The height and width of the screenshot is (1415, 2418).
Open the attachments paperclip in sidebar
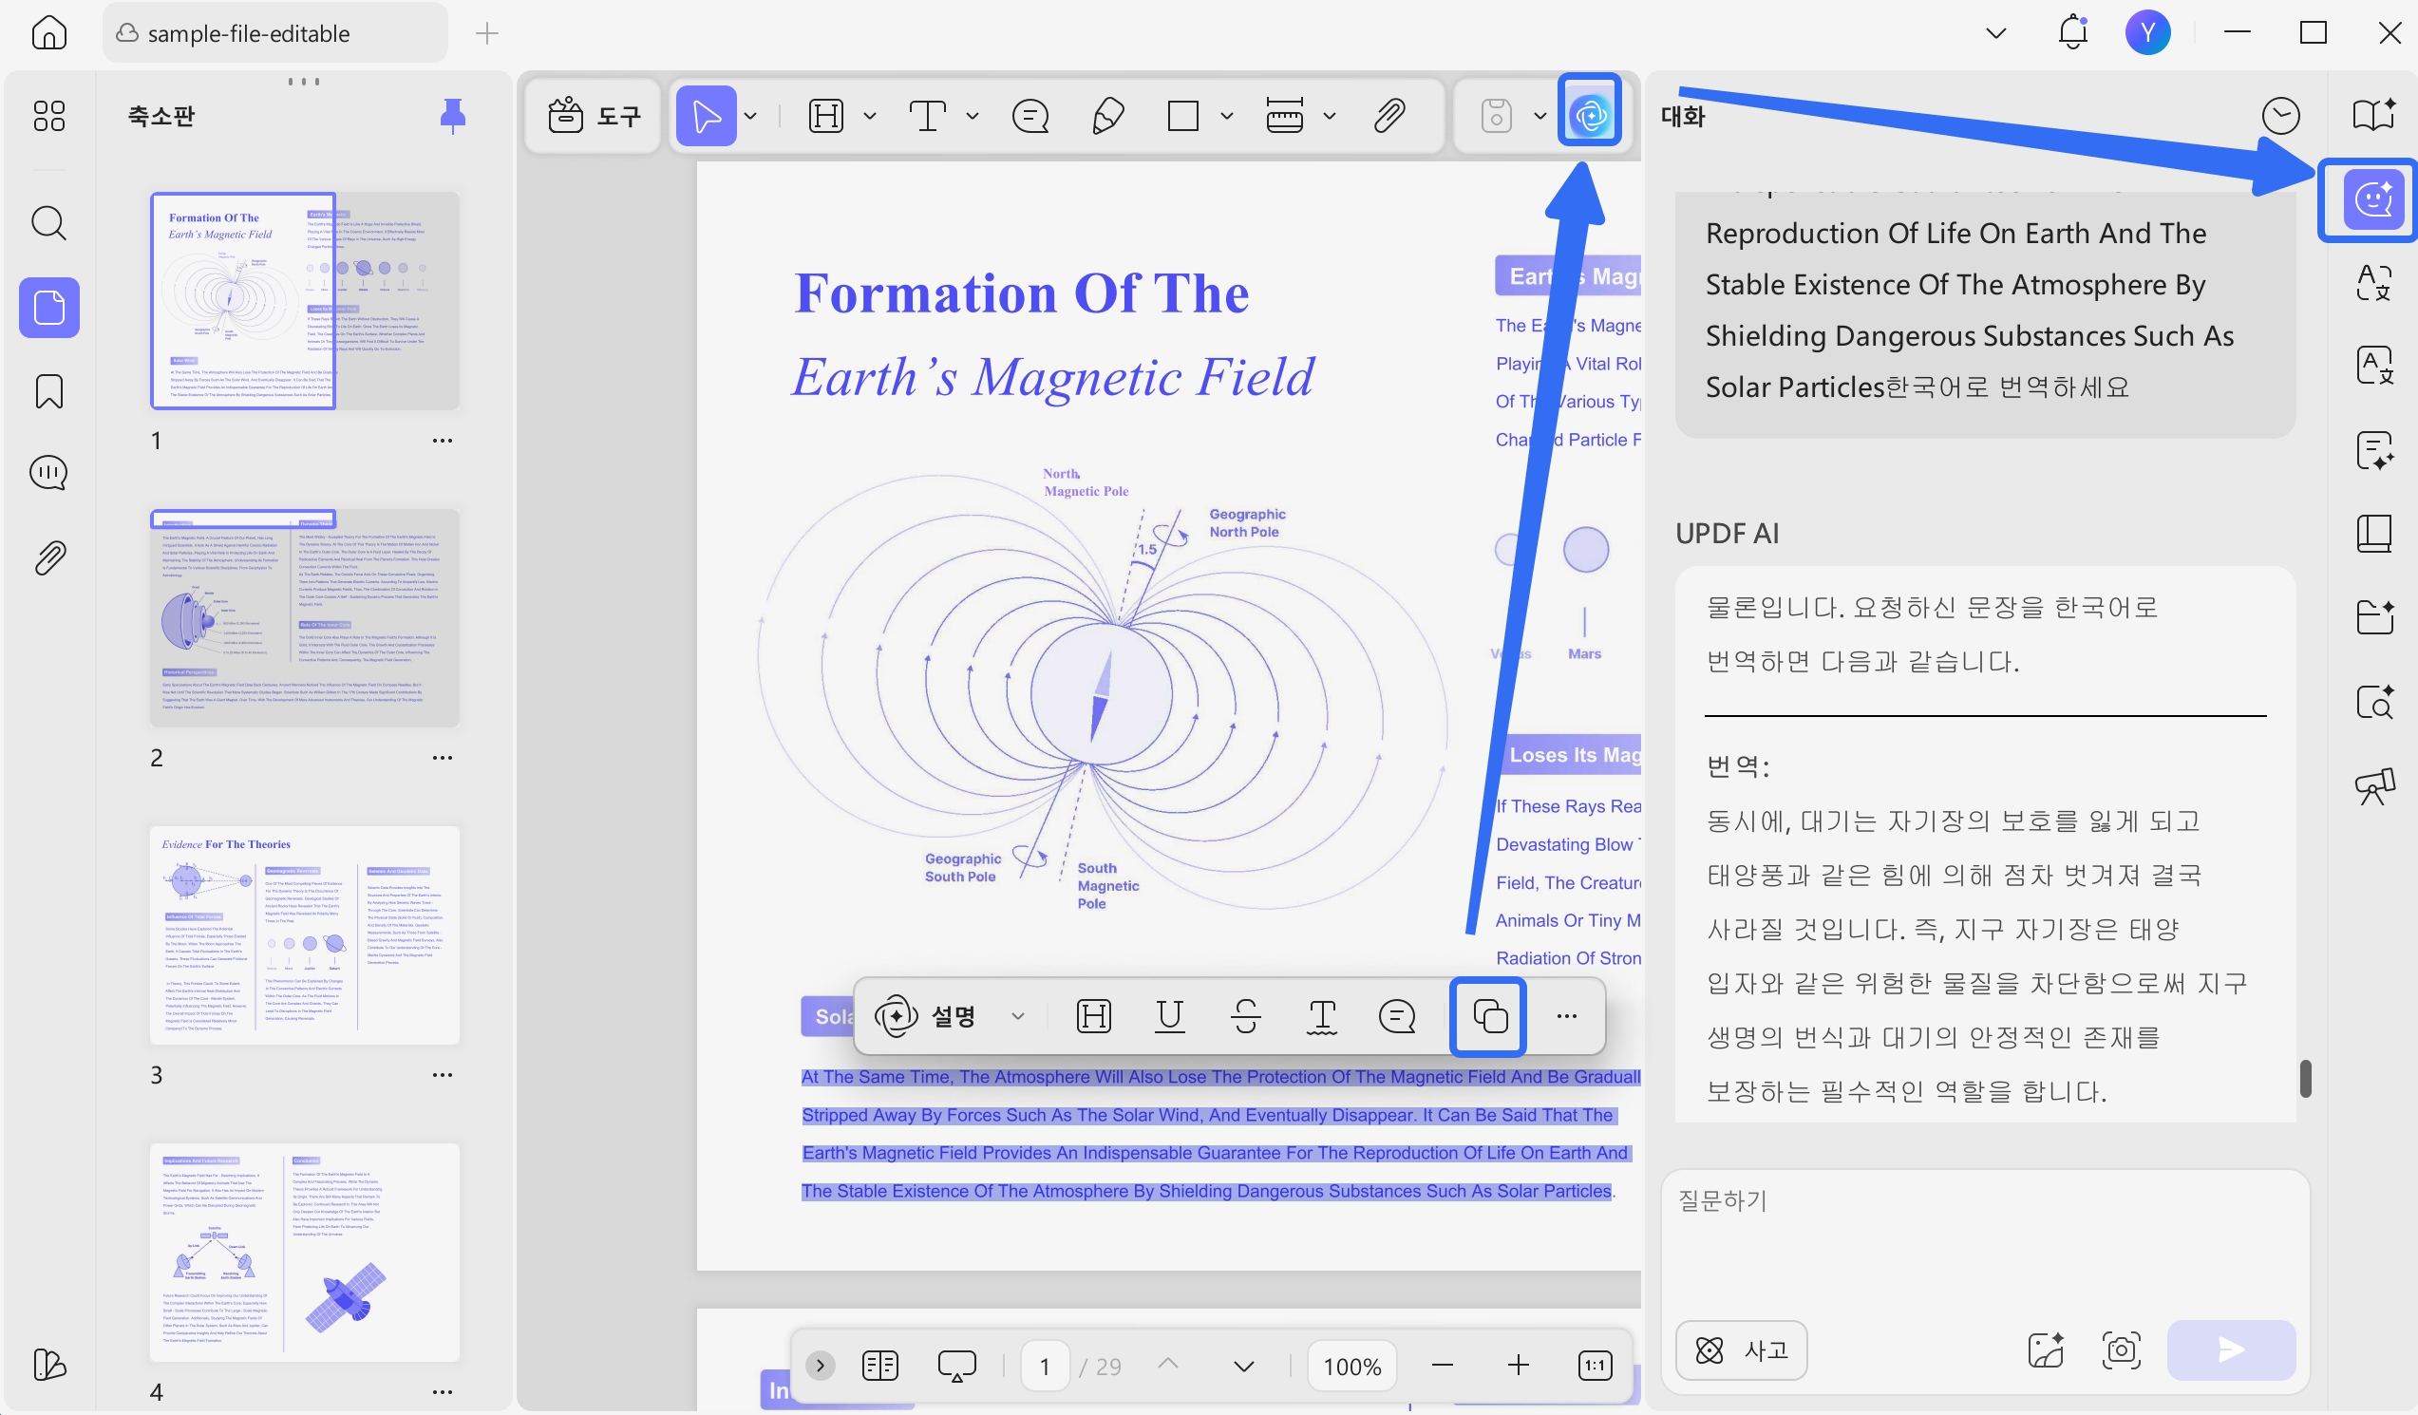pyautogui.click(x=49, y=557)
